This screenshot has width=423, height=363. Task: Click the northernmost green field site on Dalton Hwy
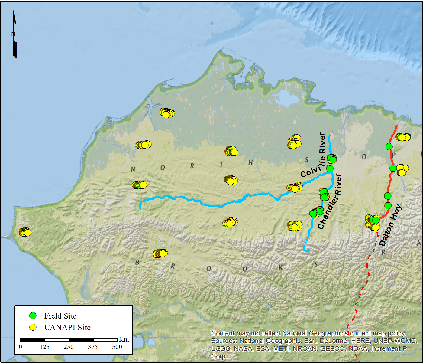389,147
